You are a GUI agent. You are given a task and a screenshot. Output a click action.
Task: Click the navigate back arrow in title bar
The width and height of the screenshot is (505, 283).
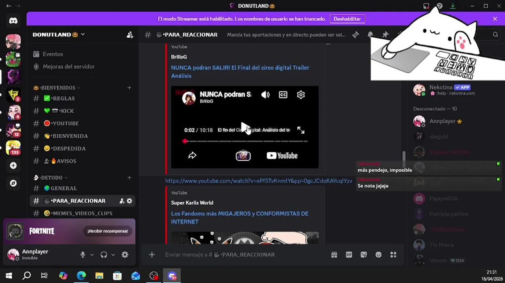[9, 6]
